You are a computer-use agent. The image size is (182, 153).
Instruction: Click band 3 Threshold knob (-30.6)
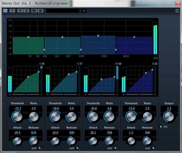(93, 117)
